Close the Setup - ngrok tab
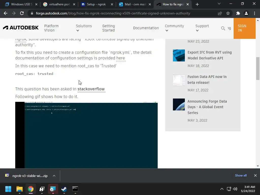 coord(112,4)
